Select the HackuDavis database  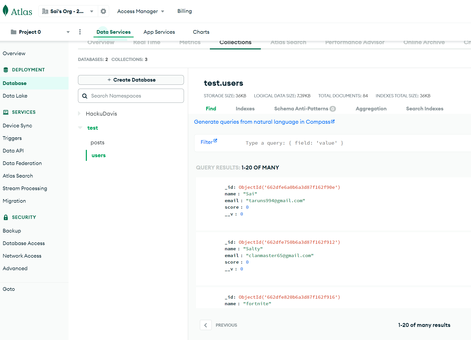101,114
